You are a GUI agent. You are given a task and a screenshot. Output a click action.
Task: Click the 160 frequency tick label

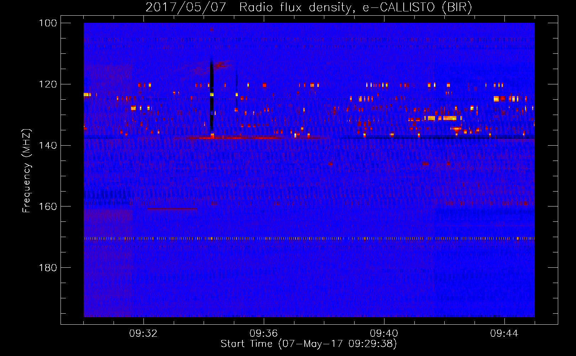48,206
